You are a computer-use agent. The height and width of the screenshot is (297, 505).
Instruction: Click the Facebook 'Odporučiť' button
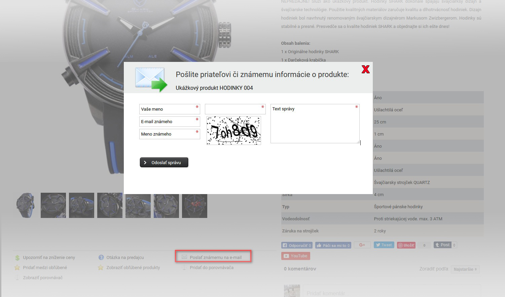pyautogui.click(x=297, y=245)
